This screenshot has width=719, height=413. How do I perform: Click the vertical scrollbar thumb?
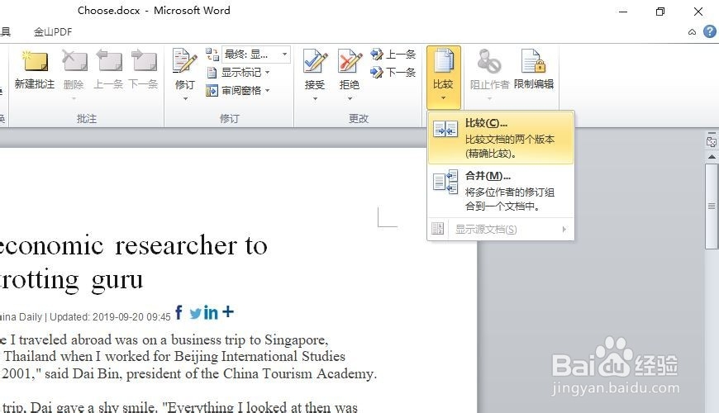pos(712,206)
